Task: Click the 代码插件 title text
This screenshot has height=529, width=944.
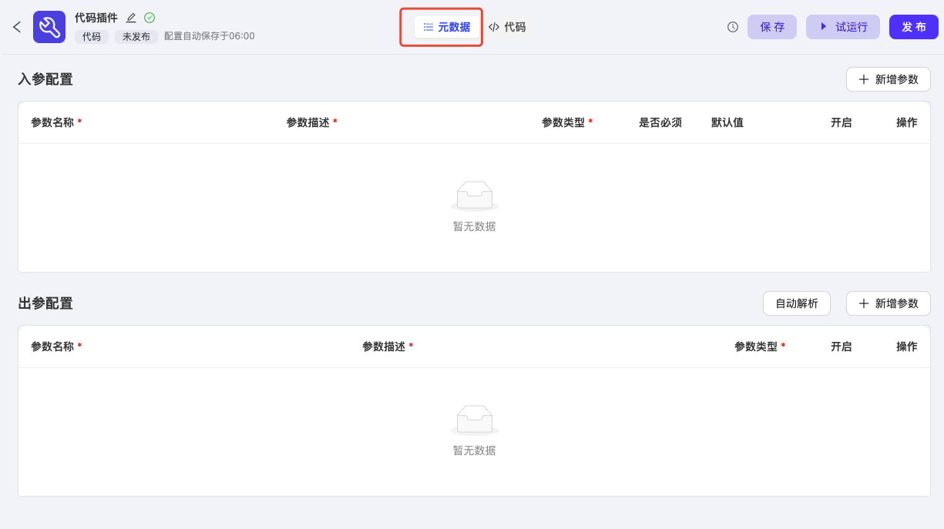Action: [x=96, y=18]
